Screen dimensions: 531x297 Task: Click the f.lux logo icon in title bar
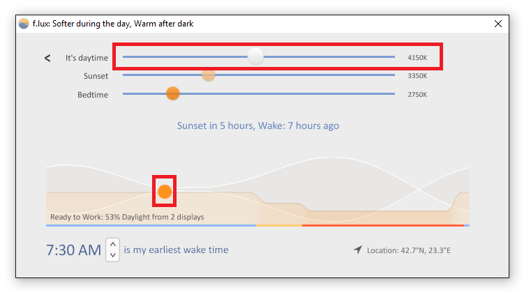coord(23,24)
